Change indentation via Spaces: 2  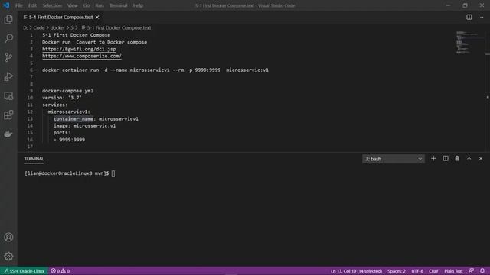pyautogui.click(x=397, y=271)
